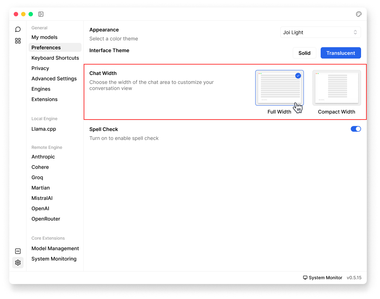Open the Joi Light theme dropdown
Image resolution: width=380 pixels, height=299 pixels.
click(x=320, y=32)
